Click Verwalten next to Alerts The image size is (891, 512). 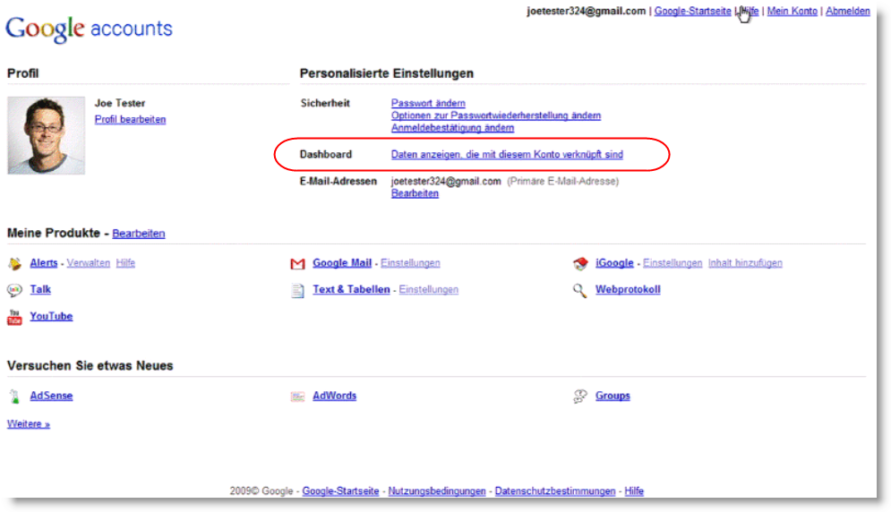pyautogui.click(x=88, y=262)
